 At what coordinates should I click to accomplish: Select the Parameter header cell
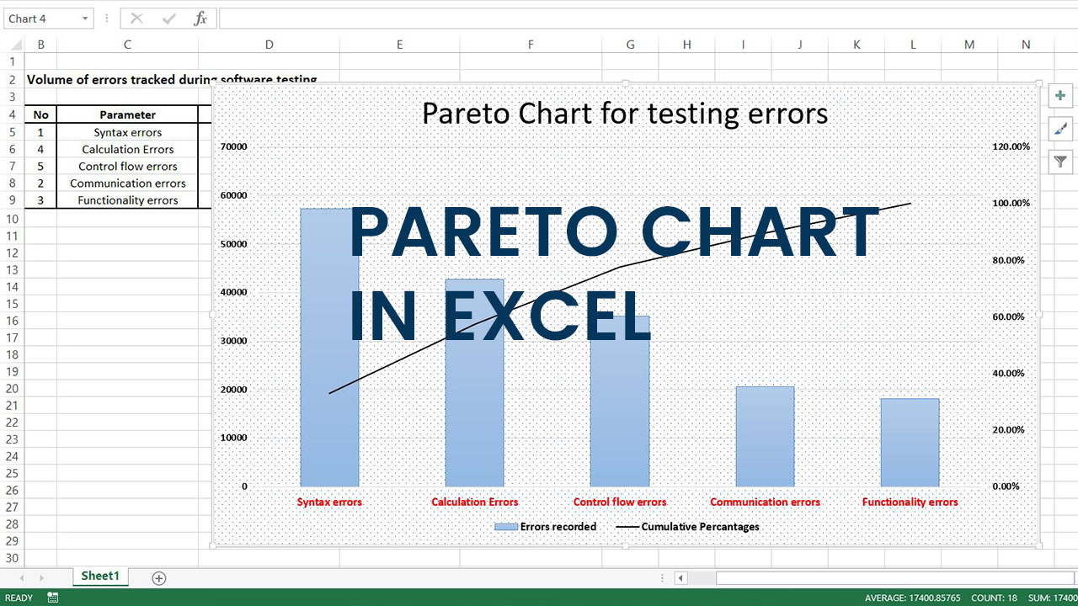[x=127, y=115]
